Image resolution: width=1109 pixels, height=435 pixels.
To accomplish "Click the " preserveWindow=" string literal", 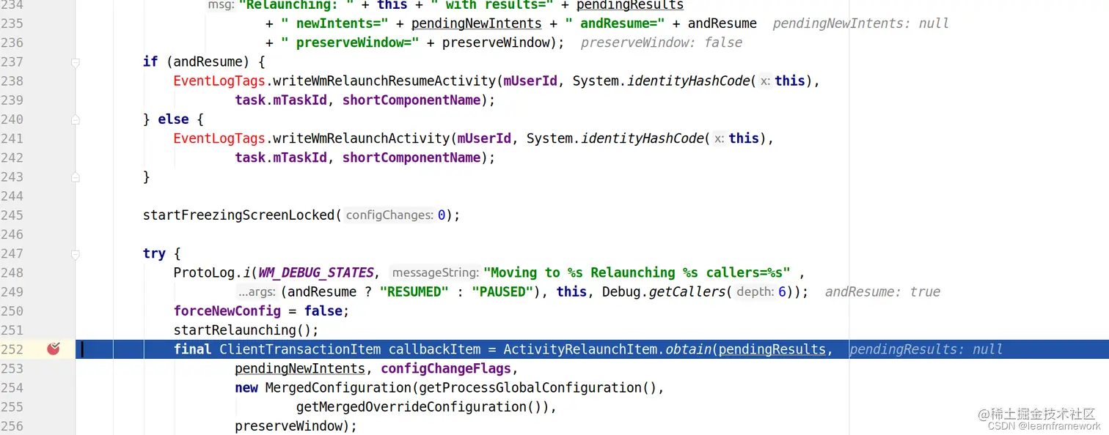I will click(x=350, y=42).
